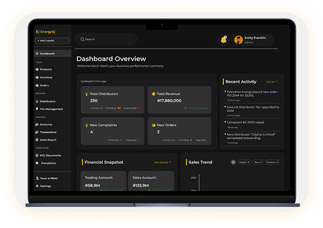This screenshot has width=323, height=228.
Task: Click Emily Franklin's avatar picture
Action: coord(239,40)
